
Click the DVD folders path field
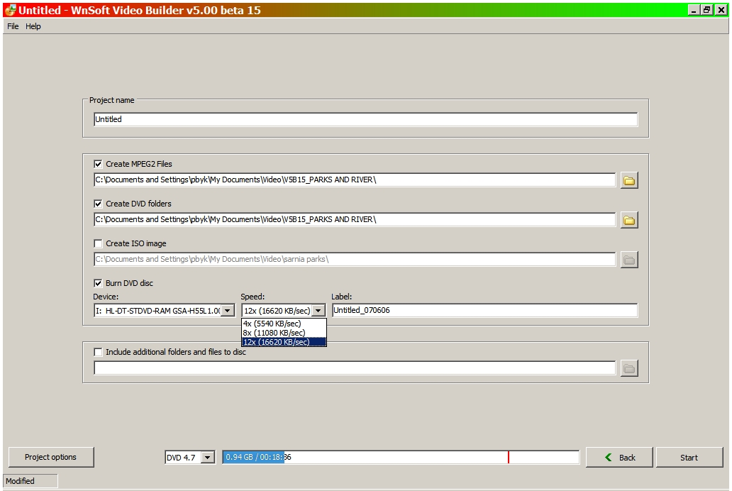355,219
